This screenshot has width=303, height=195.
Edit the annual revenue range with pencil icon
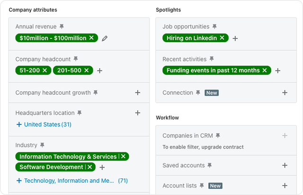click(105, 38)
